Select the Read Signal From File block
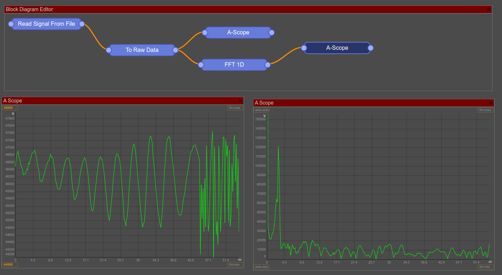The height and width of the screenshot is (275, 502). click(x=46, y=24)
